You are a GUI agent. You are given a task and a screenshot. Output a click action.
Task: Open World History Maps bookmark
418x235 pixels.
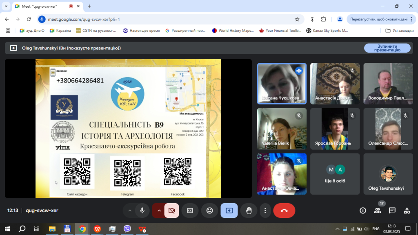233,31
